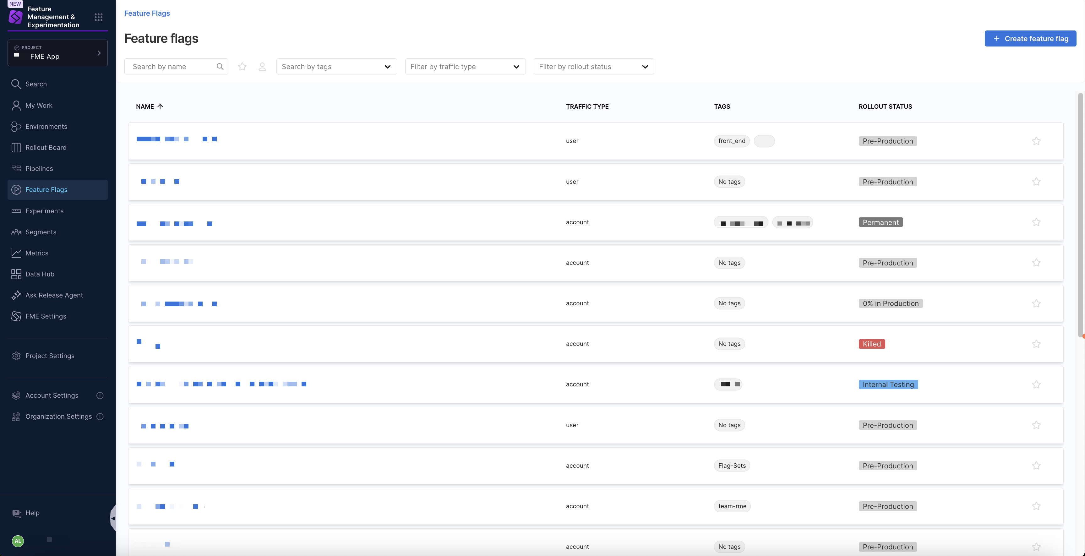Select Experiments in the left navigation

point(44,211)
